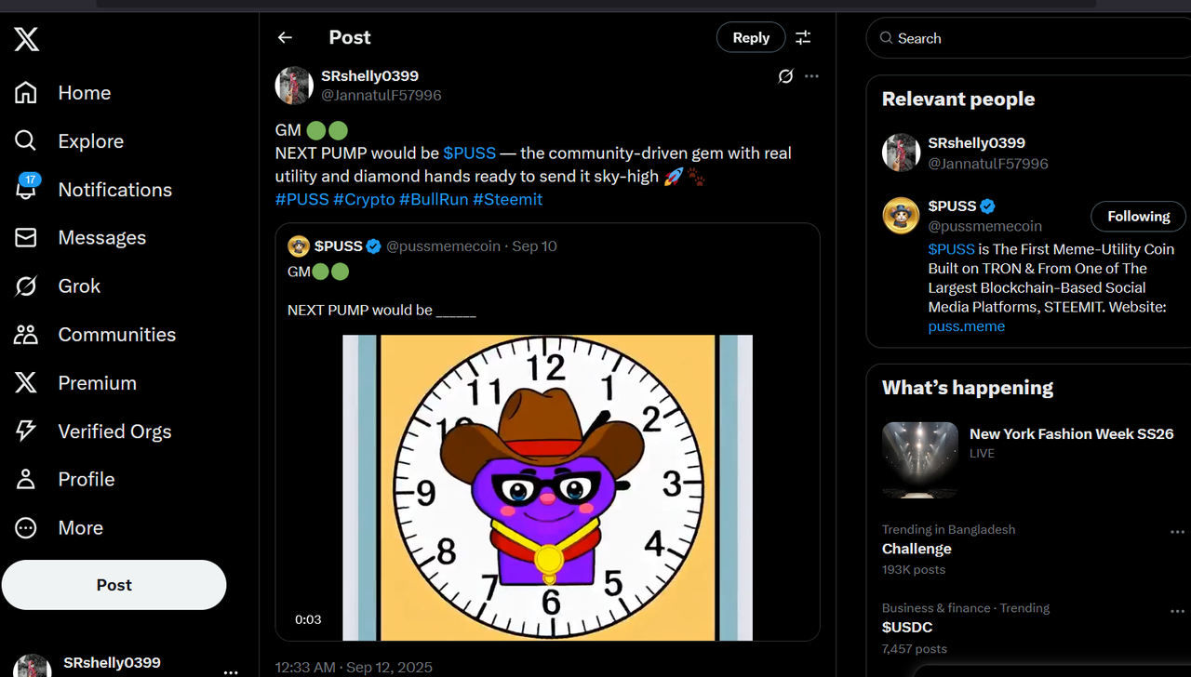Open Notifications bell with 17 badge
This screenshot has height=677, width=1191.
tap(26, 189)
